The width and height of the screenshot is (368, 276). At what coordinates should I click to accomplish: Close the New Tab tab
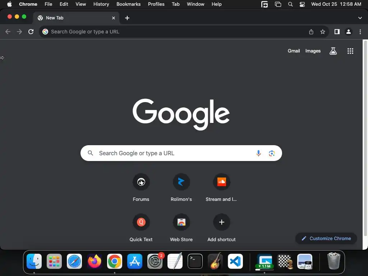pyautogui.click(x=114, y=18)
